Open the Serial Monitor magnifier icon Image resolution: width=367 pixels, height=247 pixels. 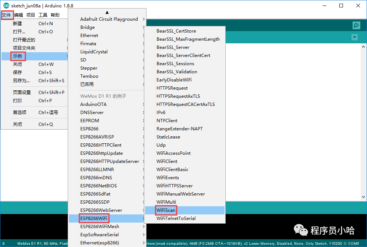(356, 25)
